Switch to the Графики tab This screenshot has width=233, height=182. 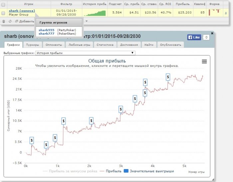[13, 45]
